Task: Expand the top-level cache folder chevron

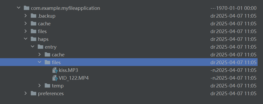Action: click(26, 23)
